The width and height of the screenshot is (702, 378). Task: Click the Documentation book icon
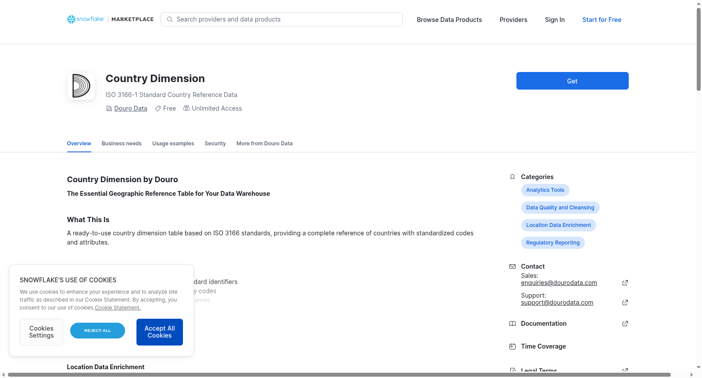(x=512, y=324)
